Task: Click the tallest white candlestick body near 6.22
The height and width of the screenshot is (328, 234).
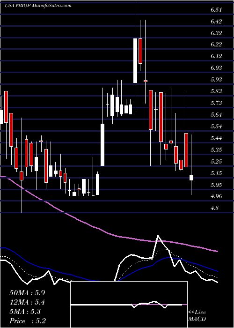Action: click(135, 60)
